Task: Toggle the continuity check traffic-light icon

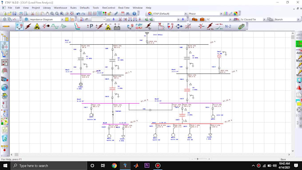Action: (x=104, y=14)
